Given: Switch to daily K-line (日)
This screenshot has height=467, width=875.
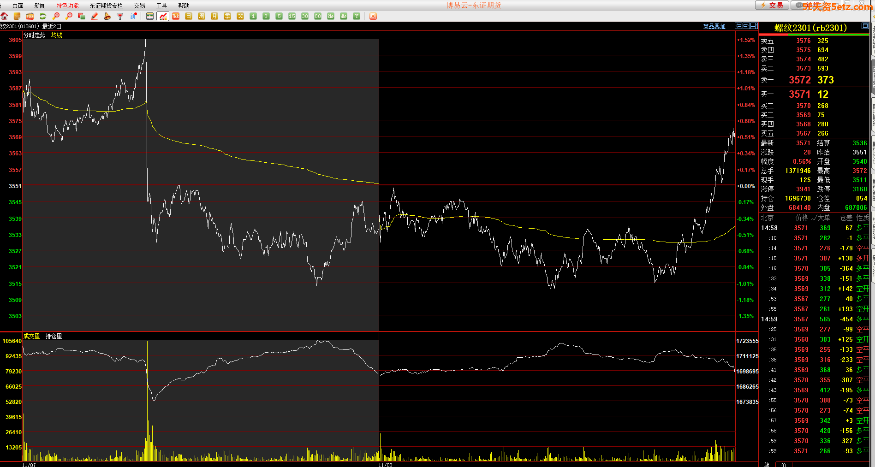Looking at the screenshot, I should (189, 16).
